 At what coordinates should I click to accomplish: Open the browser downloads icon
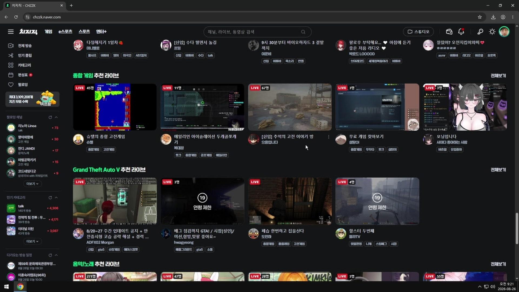[493, 17]
